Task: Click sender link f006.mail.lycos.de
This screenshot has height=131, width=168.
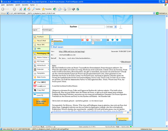Action: (72, 52)
